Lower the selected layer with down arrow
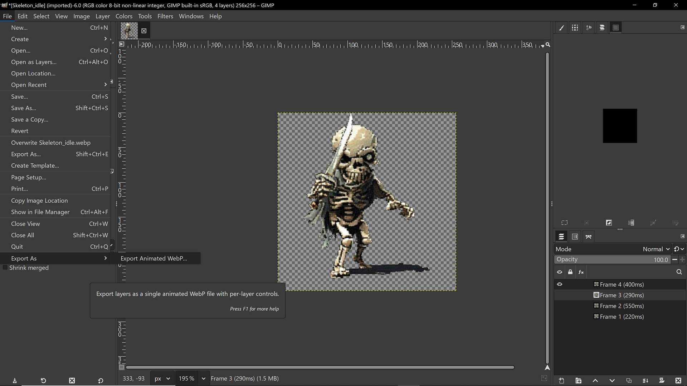 pos(612,381)
